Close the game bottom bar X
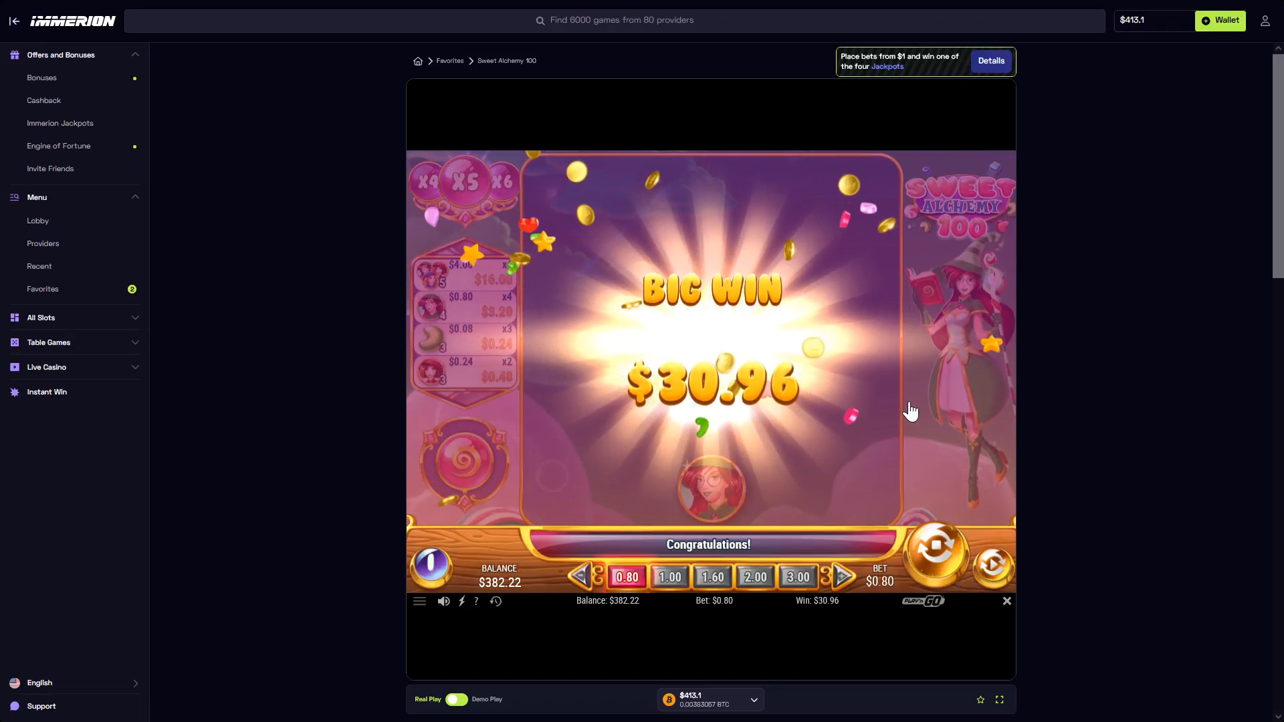 click(x=1006, y=601)
